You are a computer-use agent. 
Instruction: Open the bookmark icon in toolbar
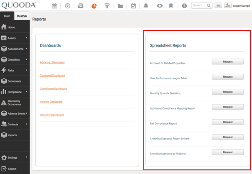click(x=171, y=6)
